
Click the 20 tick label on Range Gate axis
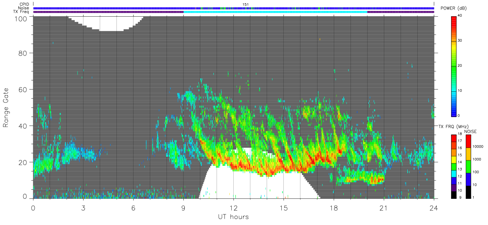(22, 162)
